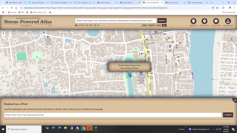Screen dimensions: 237x133
Task: Close the Sheikh Rasel Nogor Park popup
Action: (x=150, y=63)
